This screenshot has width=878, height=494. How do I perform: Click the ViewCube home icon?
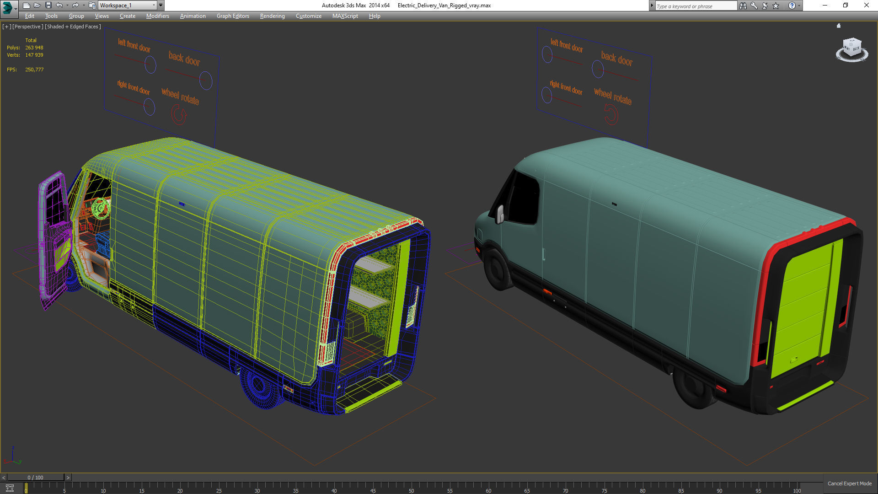coord(839,26)
